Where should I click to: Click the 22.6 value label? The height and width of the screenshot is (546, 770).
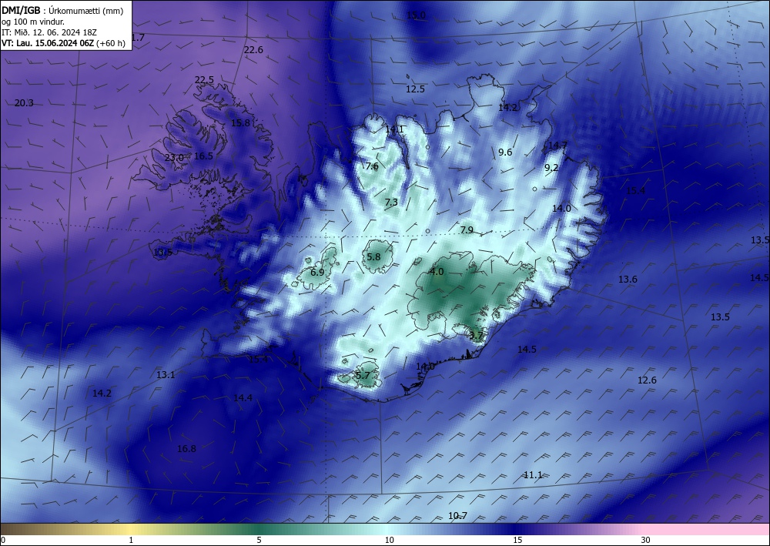[x=253, y=50]
